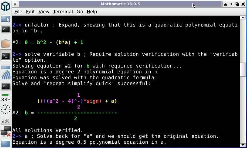Open the wireless network signal icon
Image resolution: width=247 pixels, height=148 pixels.
tap(6, 76)
